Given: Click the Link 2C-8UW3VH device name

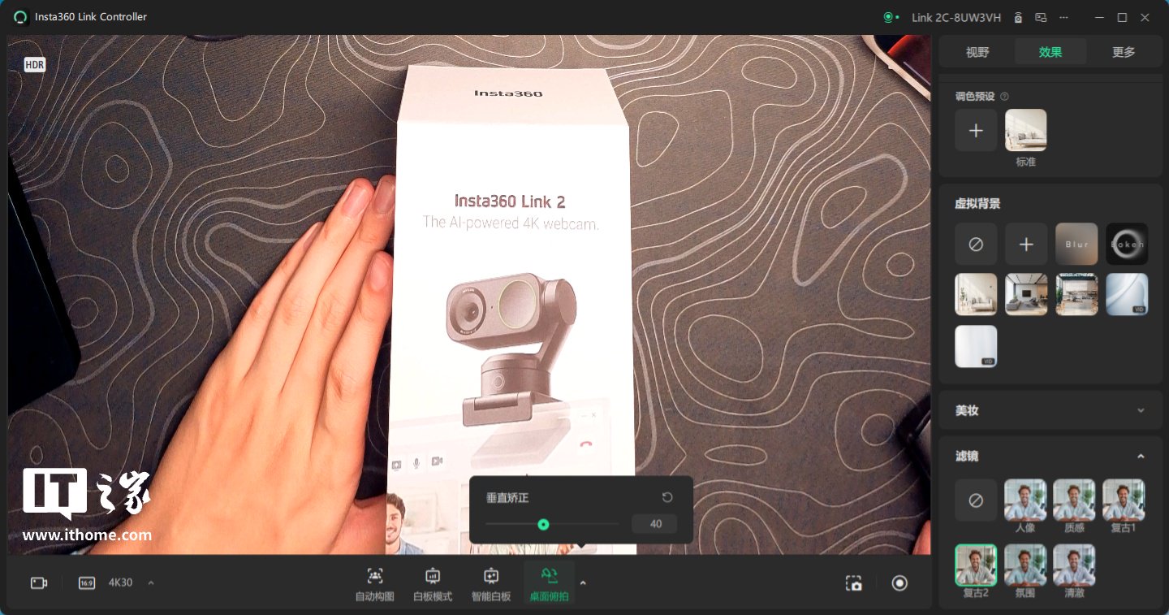Looking at the screenshot, I should (956, 17).
